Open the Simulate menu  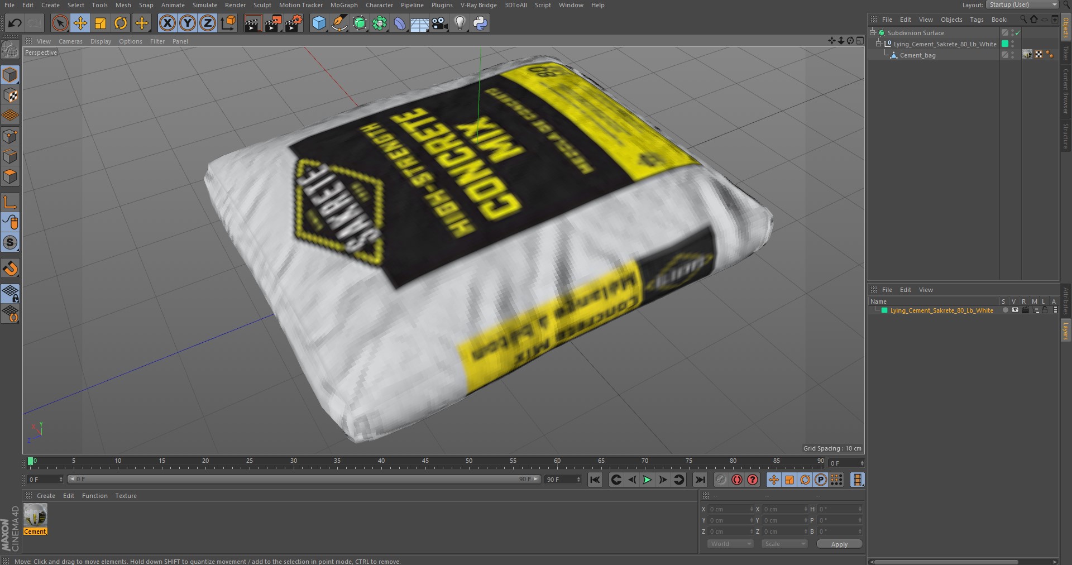(x=205, y=5)
